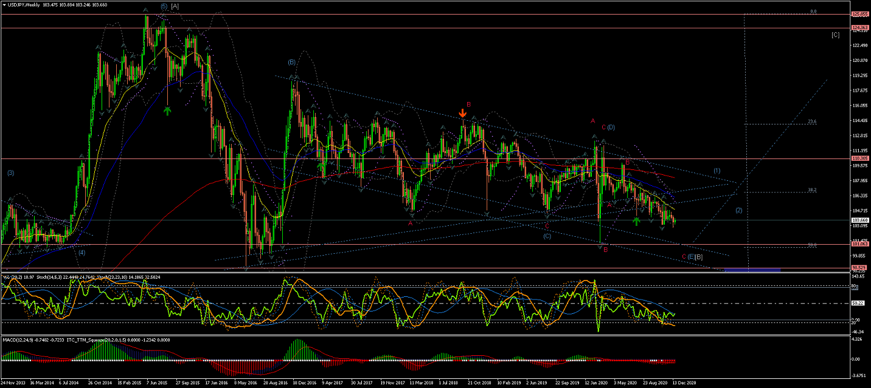Click red B label beside orange arrow
Screen dimensions: 871x388
coord(469,104)
